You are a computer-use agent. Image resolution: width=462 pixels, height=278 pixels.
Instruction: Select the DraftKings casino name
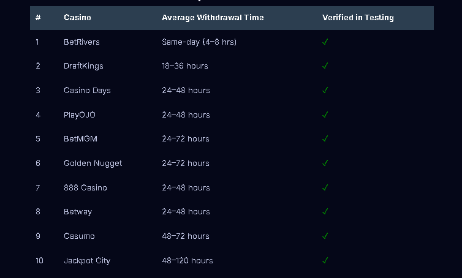(x=83, y=66)
